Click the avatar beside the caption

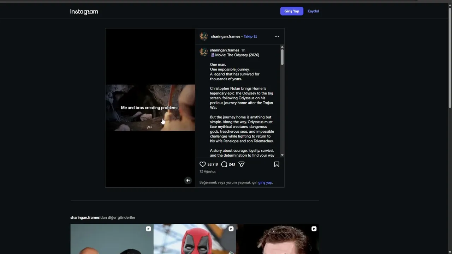pos(204,52)
